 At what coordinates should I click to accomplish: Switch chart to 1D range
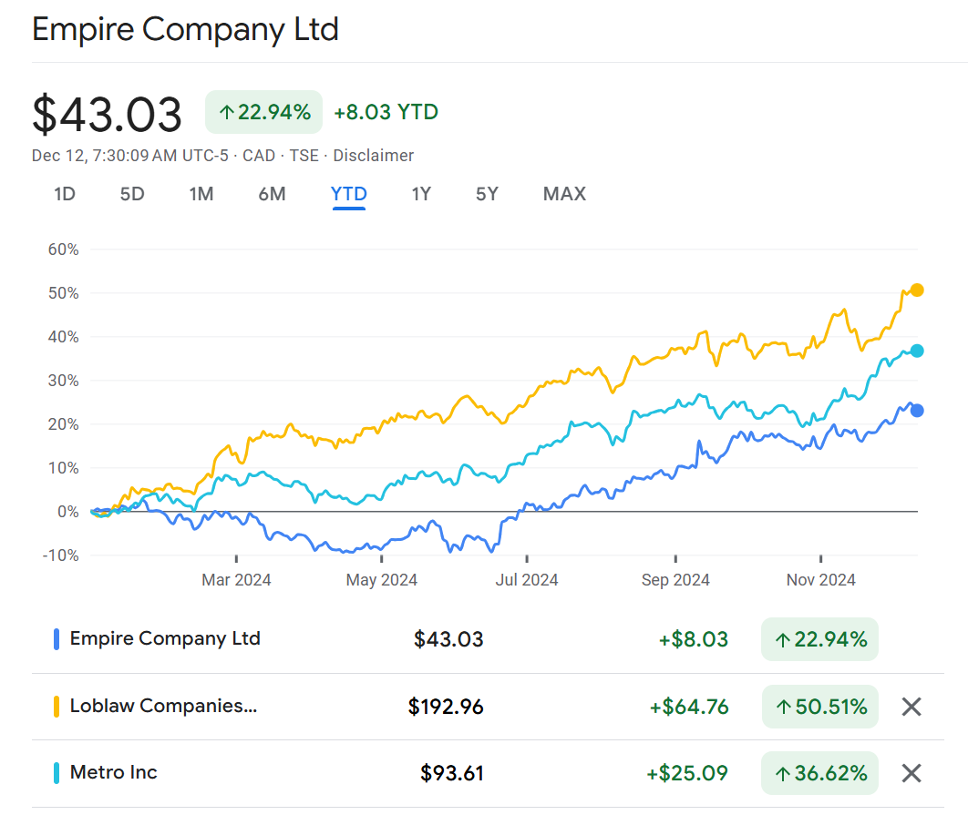pyautogui.click(x=65, y=194)
